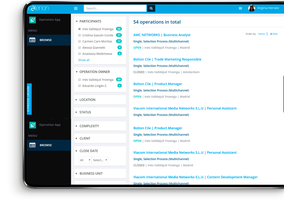Click the upper Operation App sidebar title
The image size is (284, 200).
[x=50, y=20]
